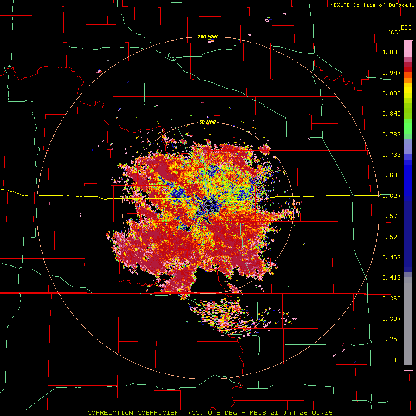Click the 0.307 color scale value
Image resolution: width=416 pixels, height=416 pixels.
pos(392,319)
